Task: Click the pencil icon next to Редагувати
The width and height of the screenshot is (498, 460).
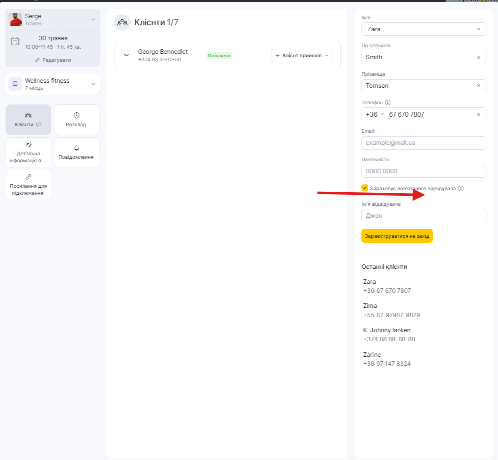Action: coord(37,60)
